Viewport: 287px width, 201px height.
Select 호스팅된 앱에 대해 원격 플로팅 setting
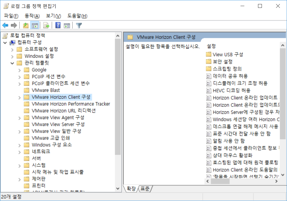click(242, 163)
